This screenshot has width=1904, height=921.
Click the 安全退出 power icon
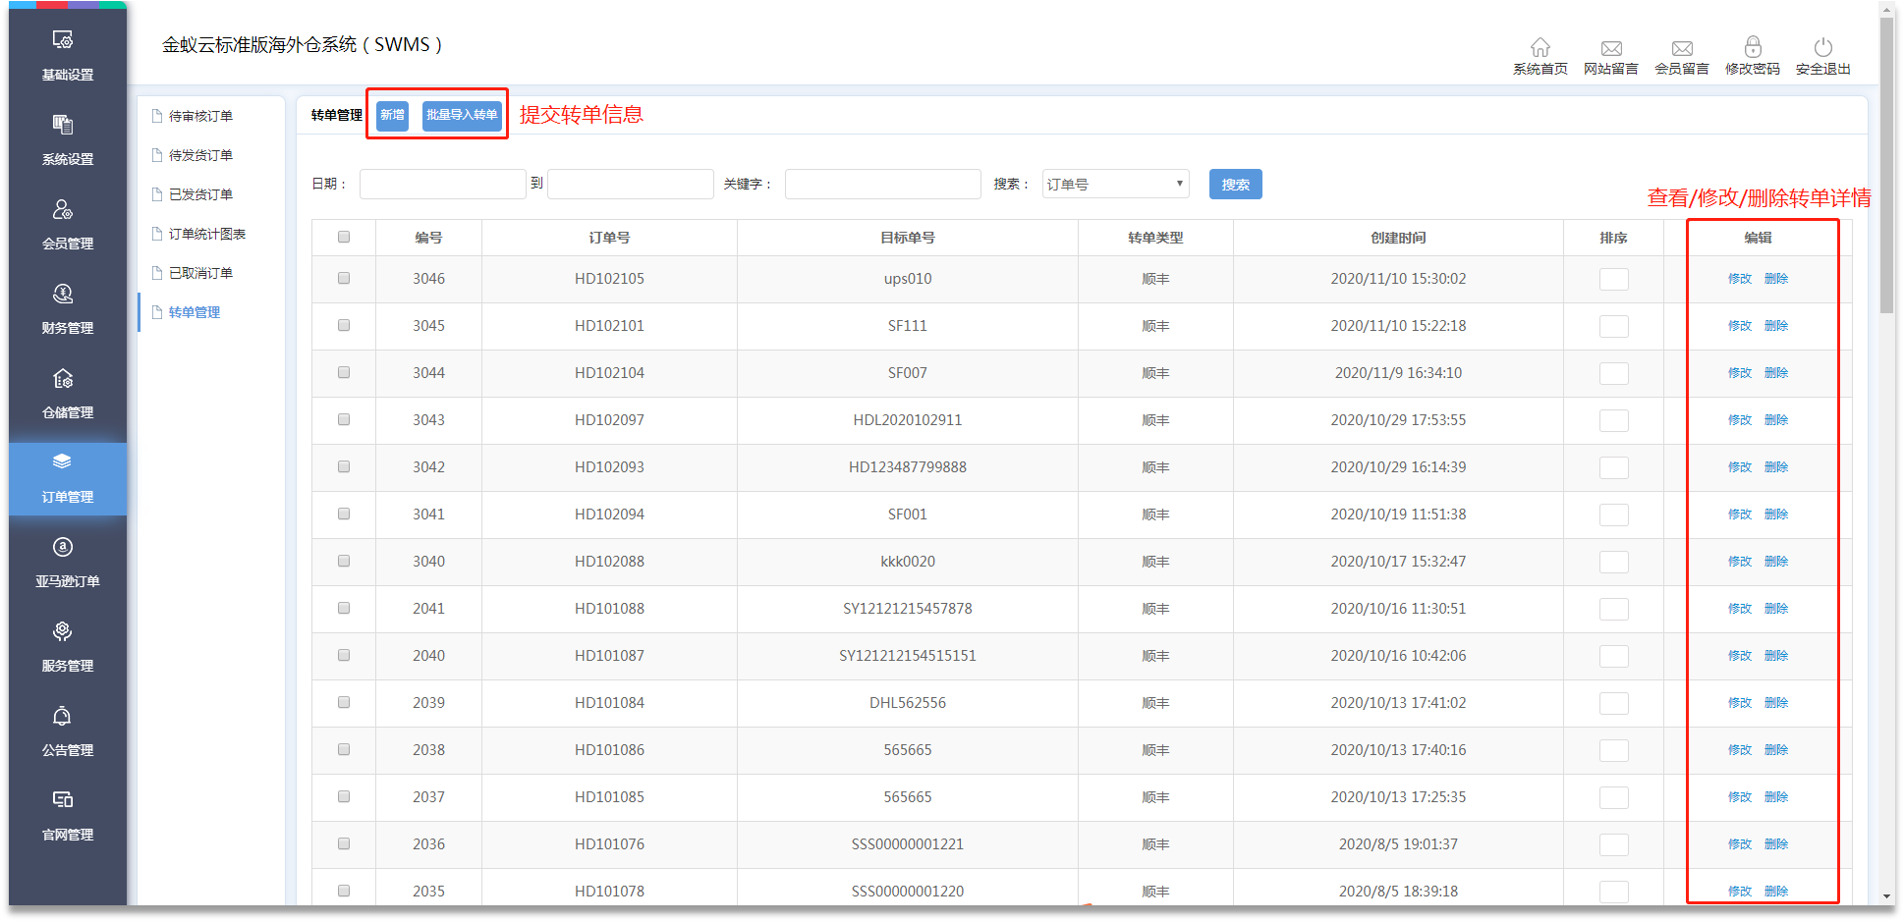1822,48
